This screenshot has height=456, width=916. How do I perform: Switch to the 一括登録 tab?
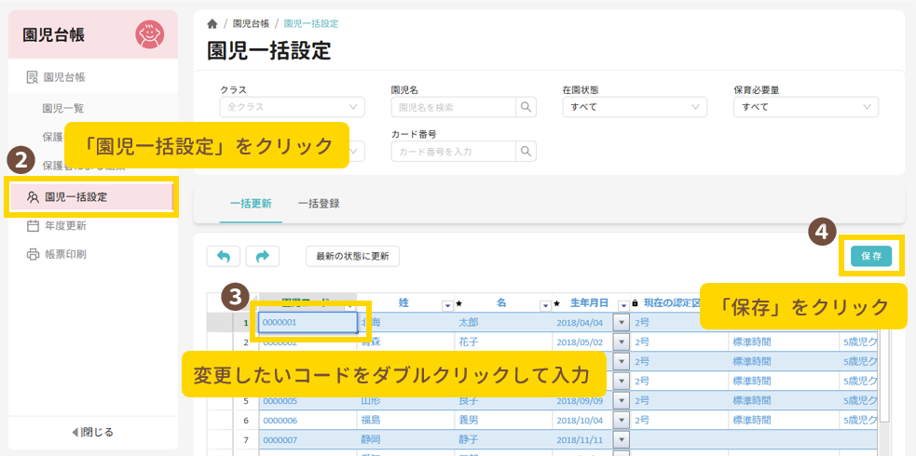click(x=318, y=203)
